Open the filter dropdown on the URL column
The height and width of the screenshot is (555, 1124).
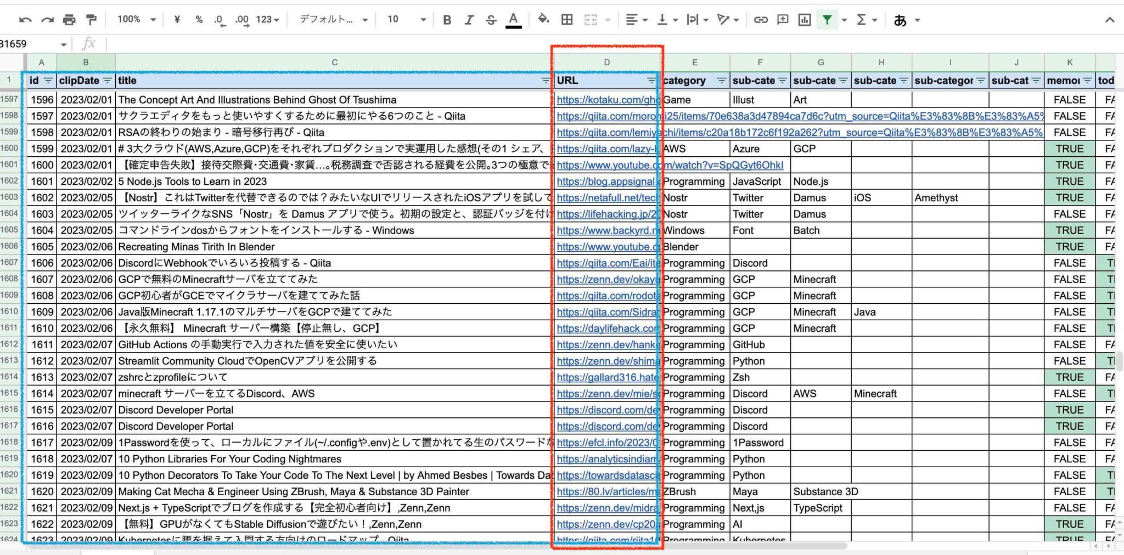pyautogui.click(x=651, y=80)
